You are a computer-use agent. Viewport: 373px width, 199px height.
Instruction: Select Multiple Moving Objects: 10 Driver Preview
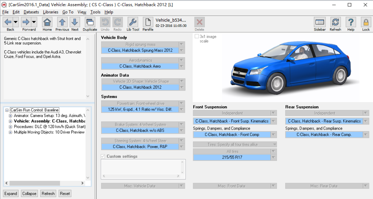49,132
